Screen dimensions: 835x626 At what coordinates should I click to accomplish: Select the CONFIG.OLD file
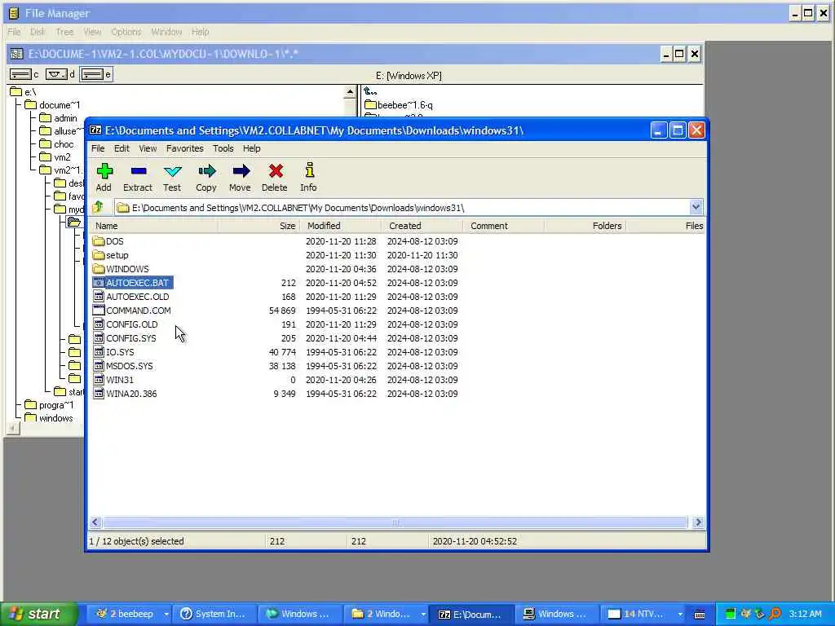[x=125, y=324]
